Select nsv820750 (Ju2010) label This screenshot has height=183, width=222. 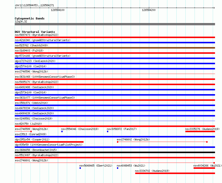tap(28, 124)
